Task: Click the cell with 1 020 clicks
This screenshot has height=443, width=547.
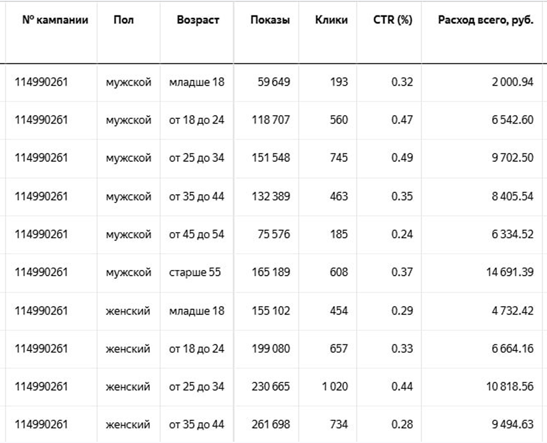Action: [x=335, y=386]
